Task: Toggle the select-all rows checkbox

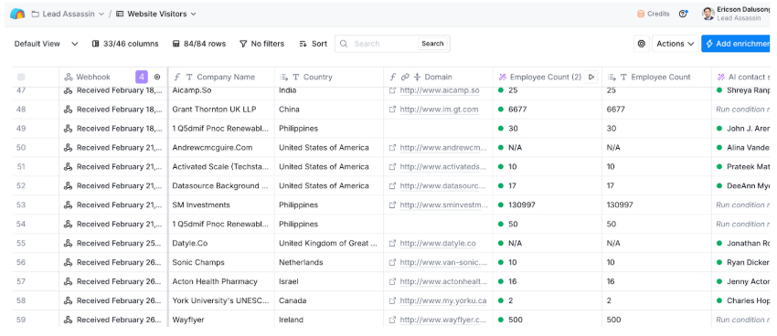Action: click(x=21, y=78)
